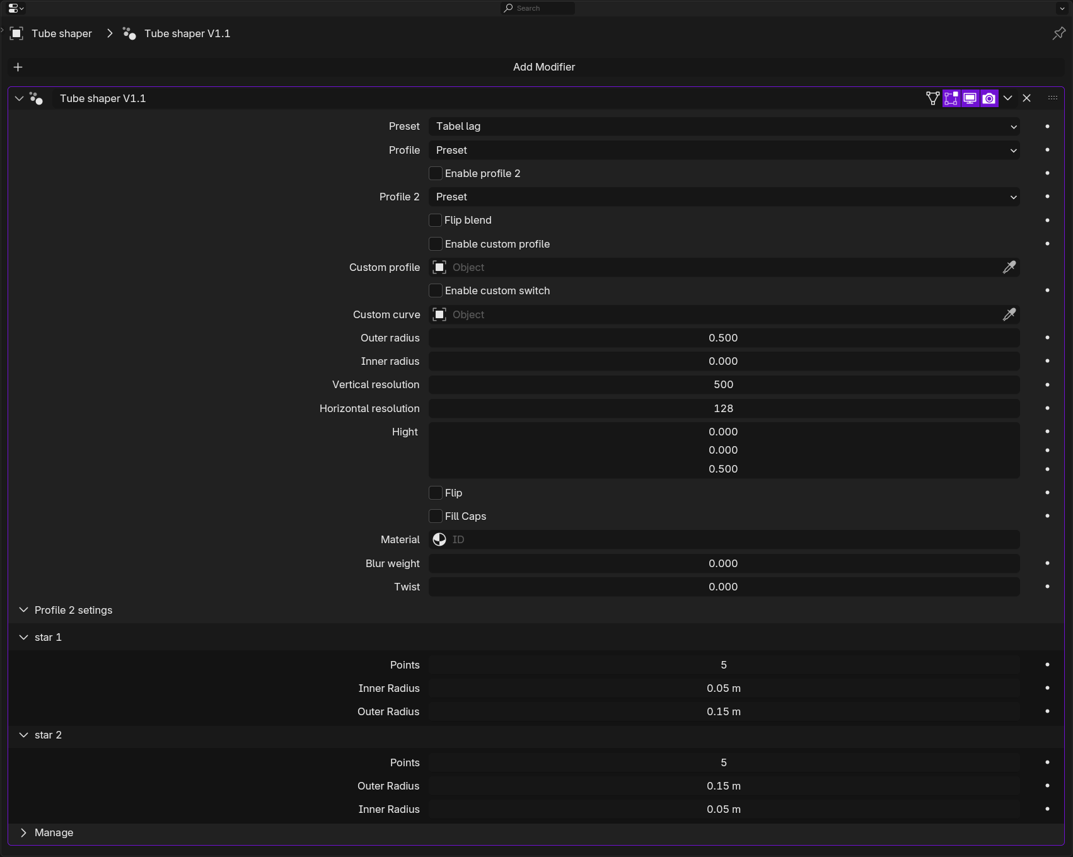Select Tube shaper in the breadcrumb path
Viewport: 1073px width, 857px height.
point(62,33)
